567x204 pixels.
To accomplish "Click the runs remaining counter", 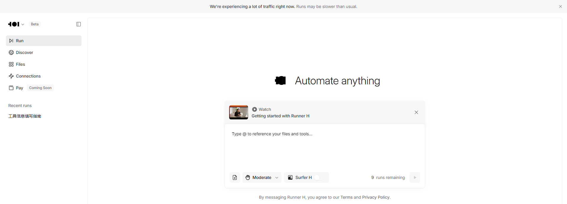I will click(x=388, y=177).
